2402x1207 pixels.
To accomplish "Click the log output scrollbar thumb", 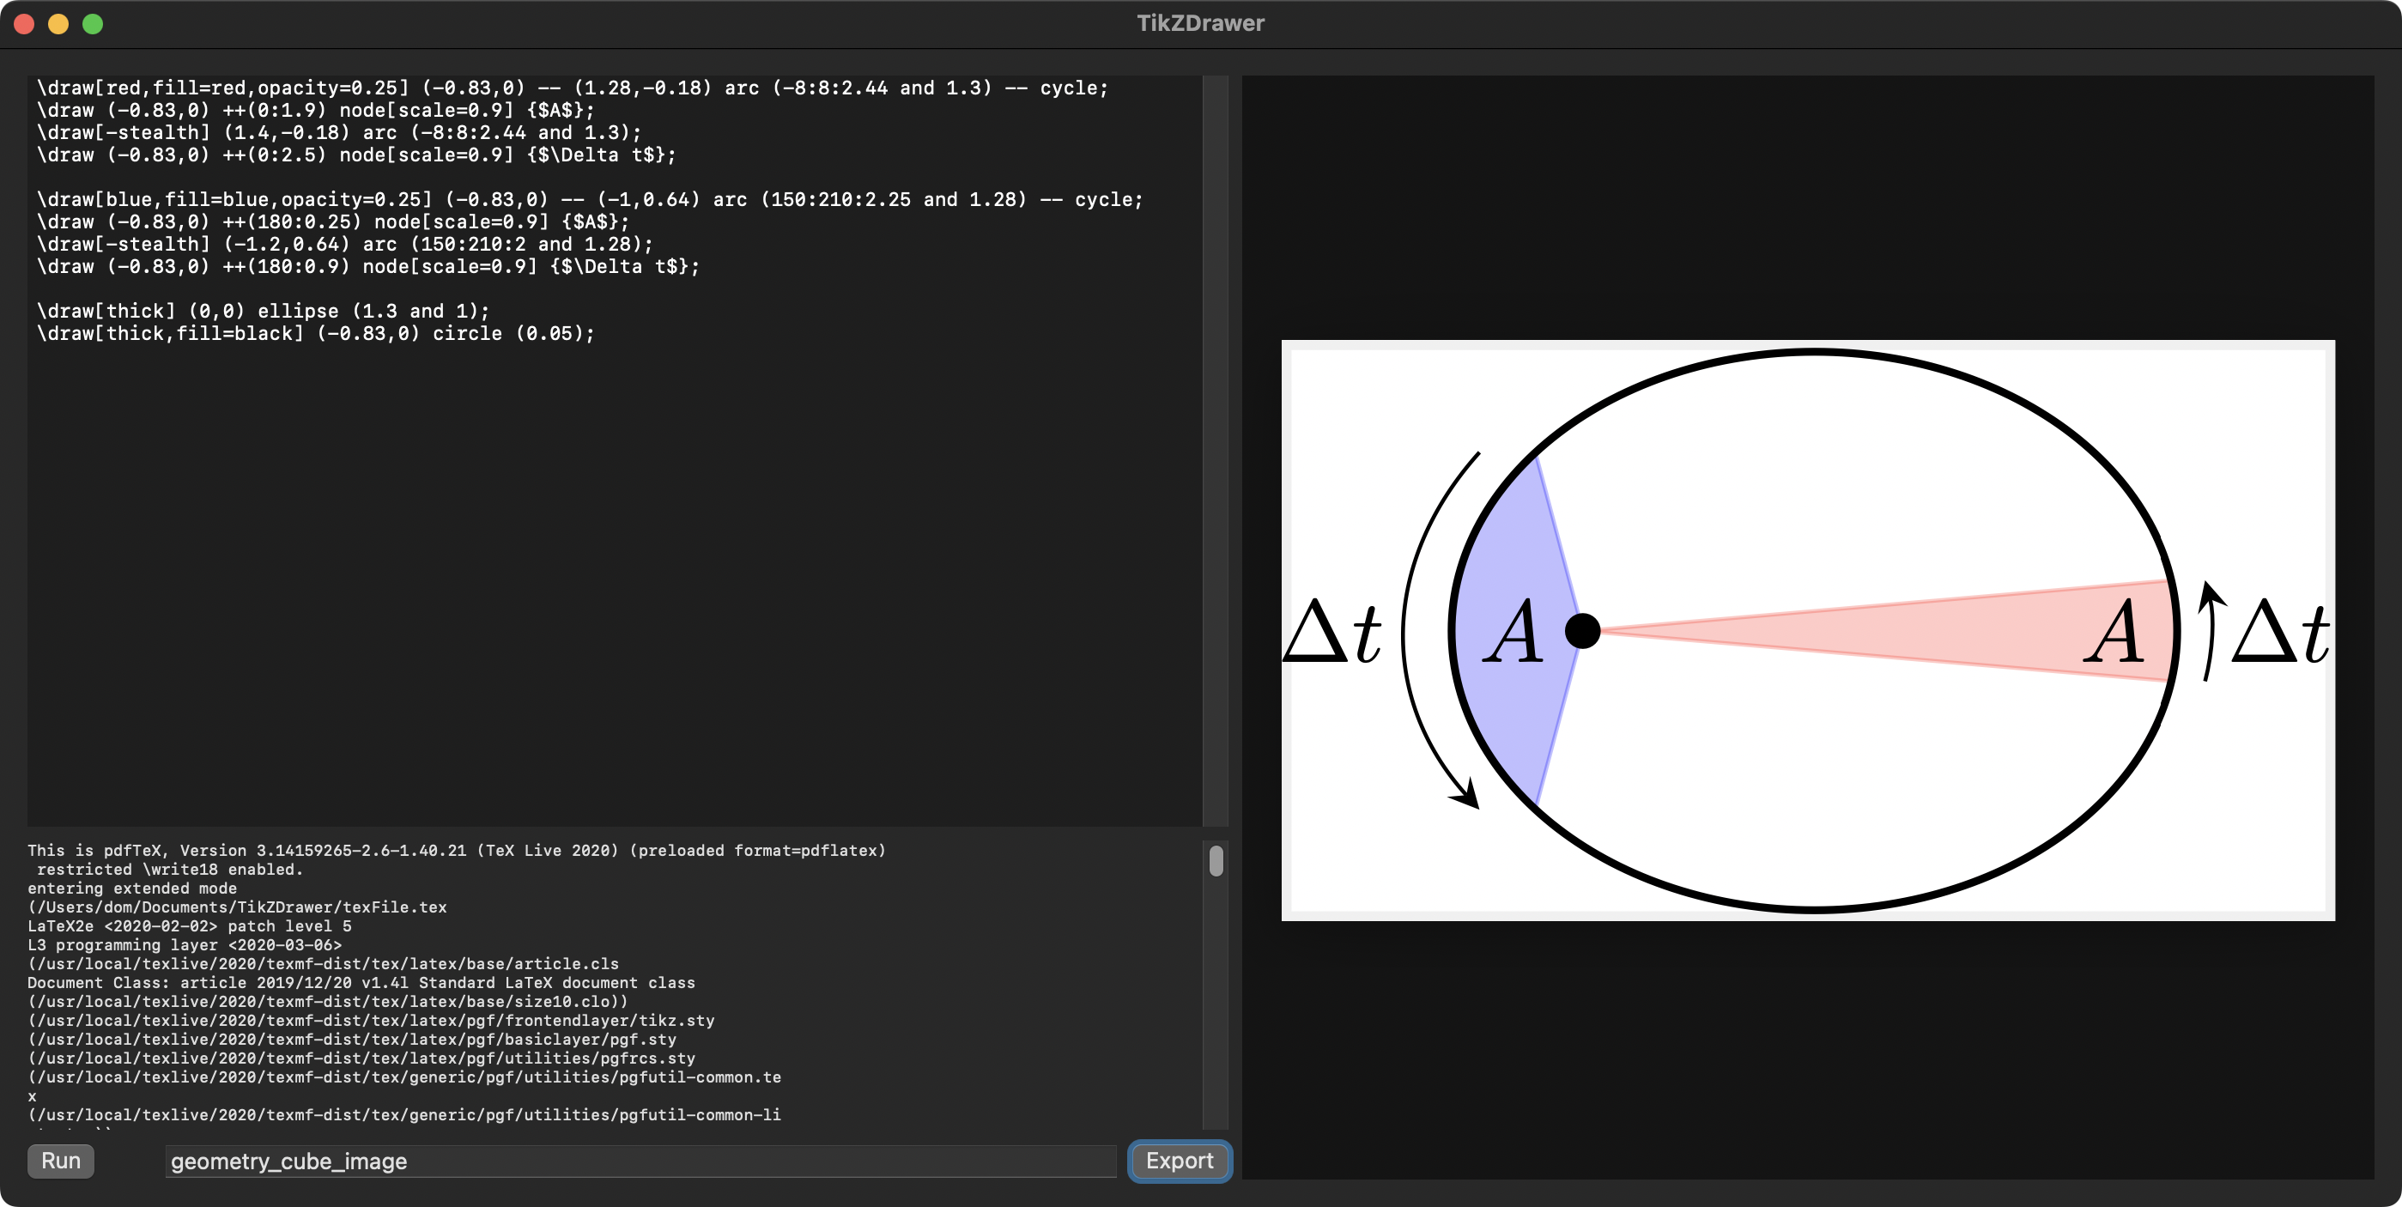I will point(1215,860).
